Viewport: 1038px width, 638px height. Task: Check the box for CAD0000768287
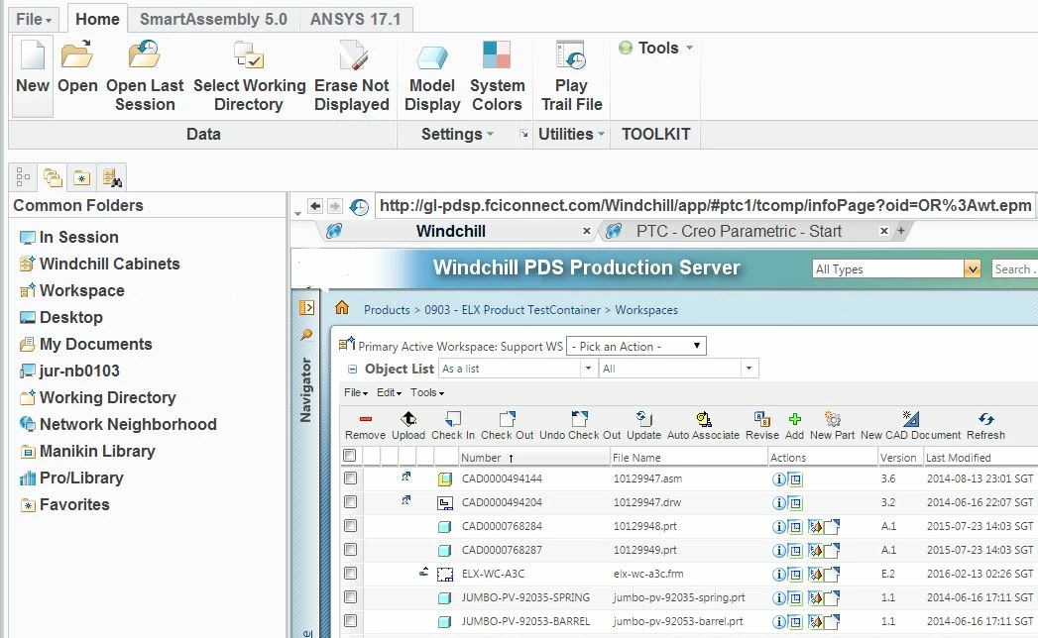pyautogui.click(x=350, y=549)
